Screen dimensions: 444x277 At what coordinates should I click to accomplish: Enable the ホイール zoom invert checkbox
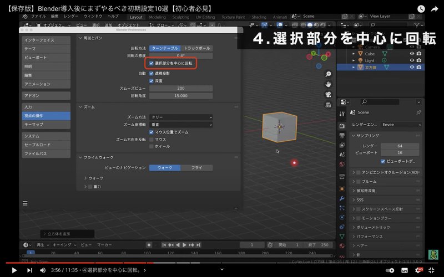[152, 146]
